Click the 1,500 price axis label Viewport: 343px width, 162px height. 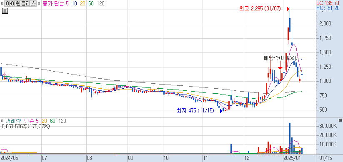pos(325,52)
